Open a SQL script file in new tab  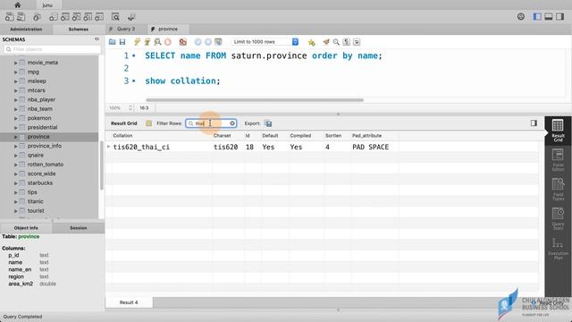click(x=21, y=17)
